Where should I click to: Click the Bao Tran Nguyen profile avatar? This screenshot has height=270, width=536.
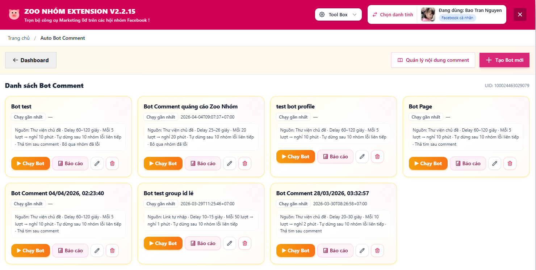coord(428,14)
